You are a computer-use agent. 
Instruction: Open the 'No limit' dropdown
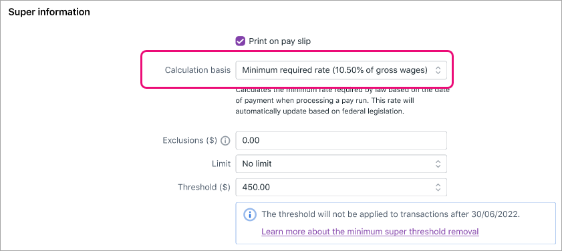pyautogui.click(x=341, y=164)
